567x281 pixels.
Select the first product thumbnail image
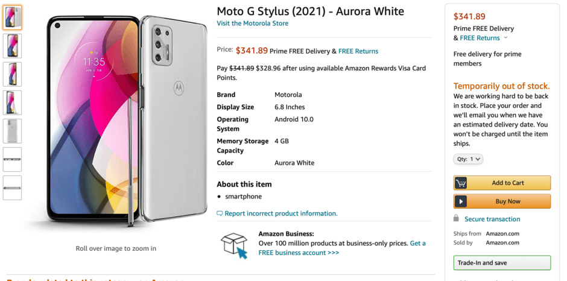12,17
